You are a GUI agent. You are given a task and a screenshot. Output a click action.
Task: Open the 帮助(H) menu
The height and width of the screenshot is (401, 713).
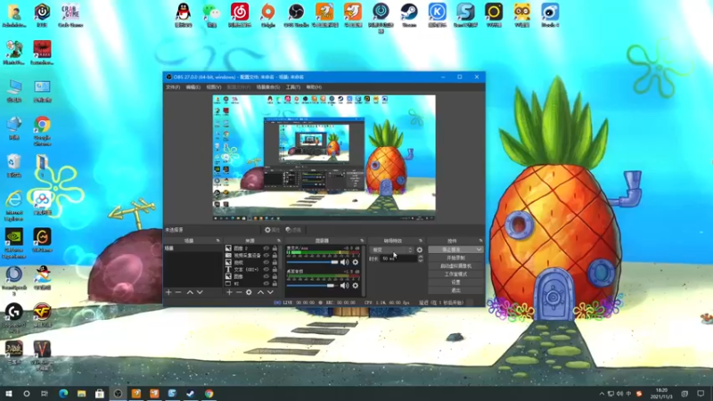(x=314, y=86)
